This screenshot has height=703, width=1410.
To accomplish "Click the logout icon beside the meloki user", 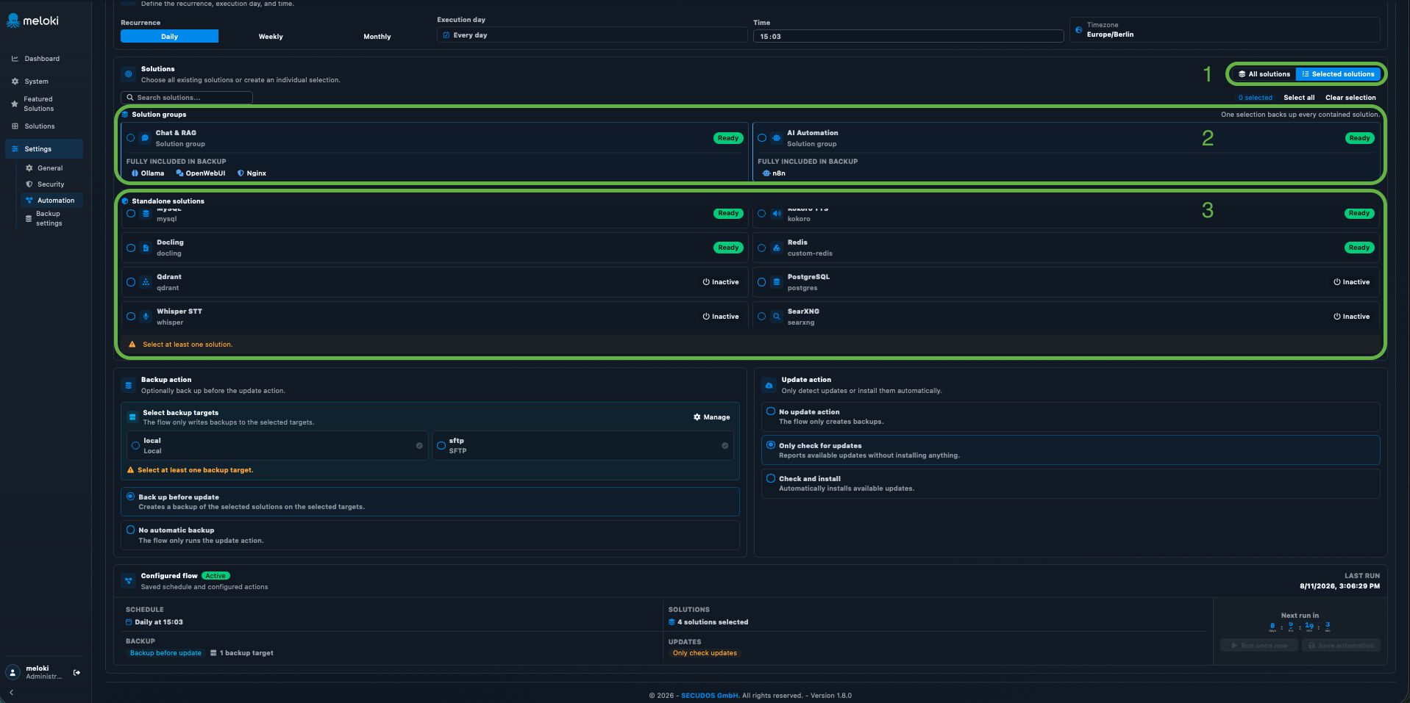I will click(76, 673).
